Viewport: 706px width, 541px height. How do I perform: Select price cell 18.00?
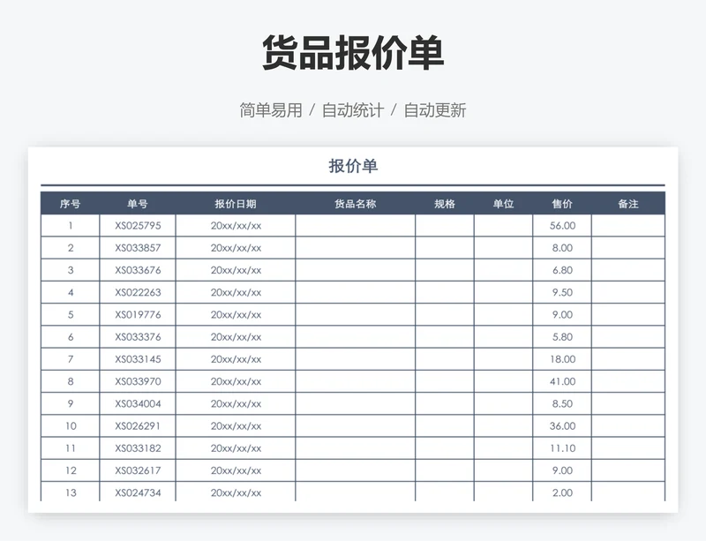coord(562,359)
